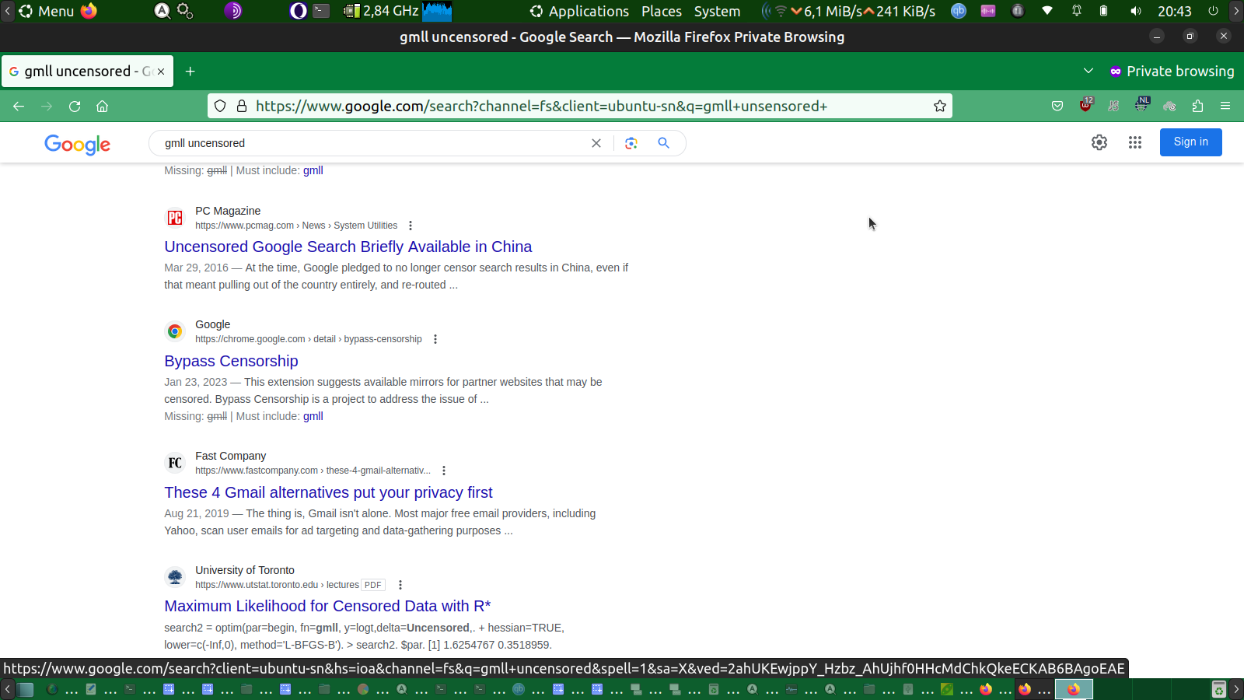Screen dimensions: 1244x700
Task: Click the Google logo
Action: (x=78, y=144)
